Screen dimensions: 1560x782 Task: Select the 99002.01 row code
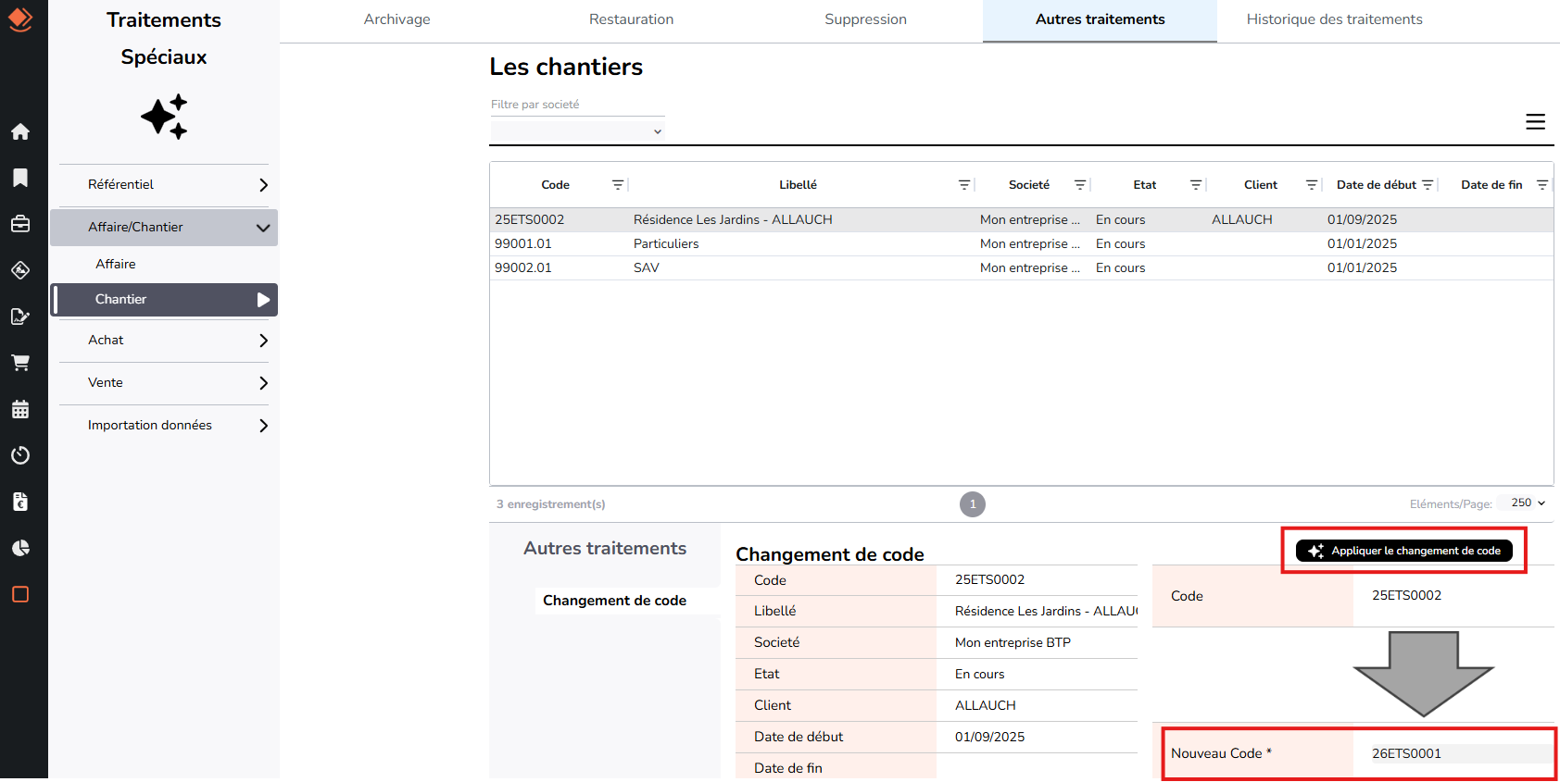click(523, 268)
